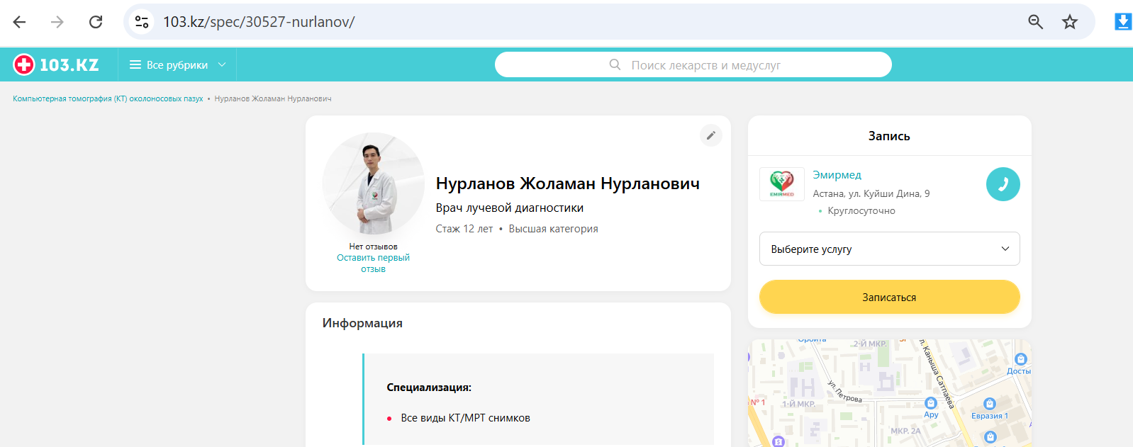Click the text Высшая категория
Screen dimensions: 1133x447
(x=553, y=229)
